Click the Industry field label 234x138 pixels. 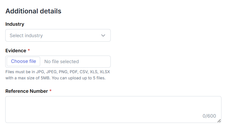click(15, 24)
